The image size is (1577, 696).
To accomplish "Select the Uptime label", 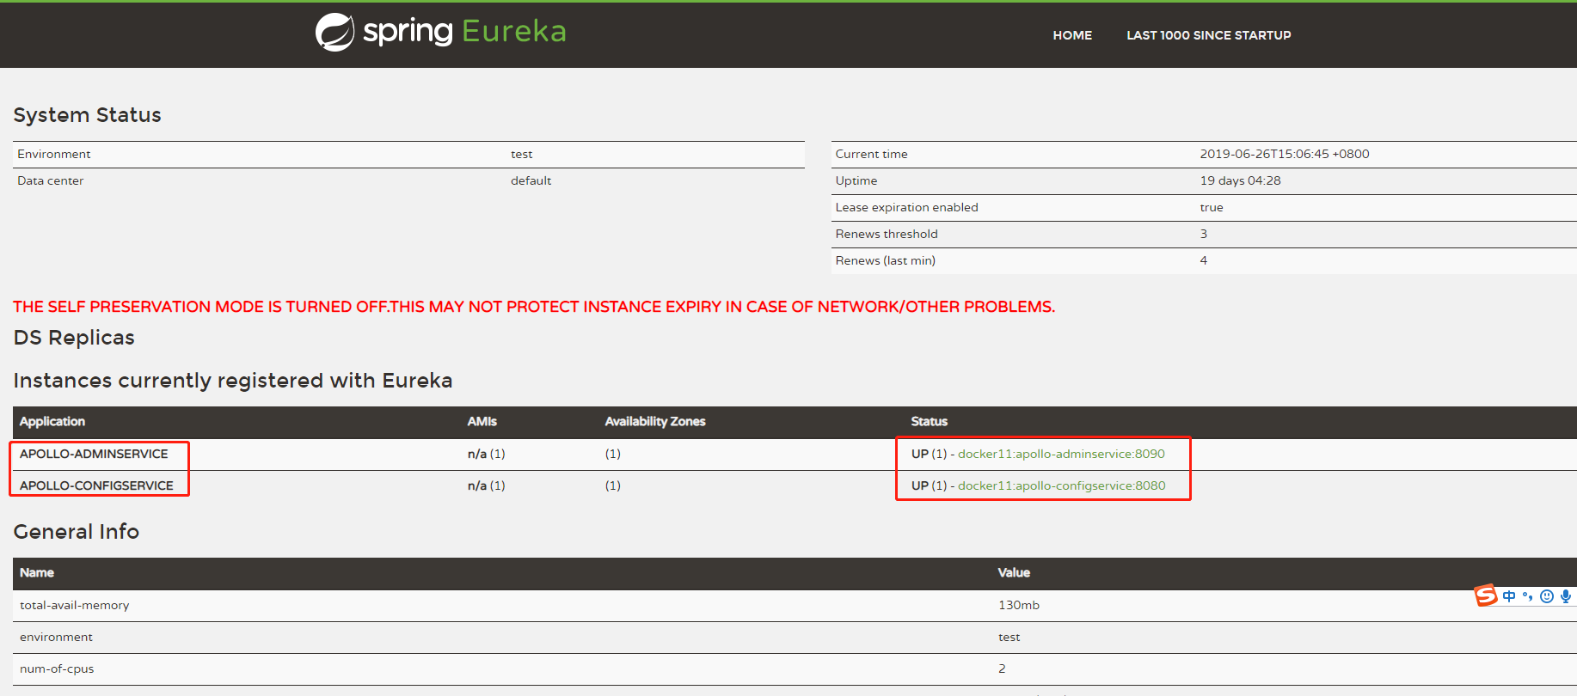I will click(x=856, y=180).
